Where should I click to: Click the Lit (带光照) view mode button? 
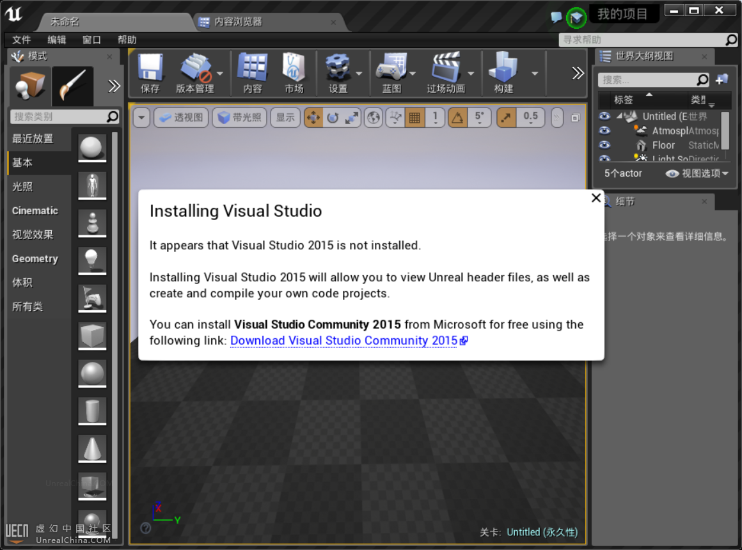(x=240, y=118)
